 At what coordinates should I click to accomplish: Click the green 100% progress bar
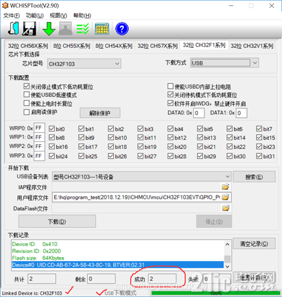click(x=216, y=293)
